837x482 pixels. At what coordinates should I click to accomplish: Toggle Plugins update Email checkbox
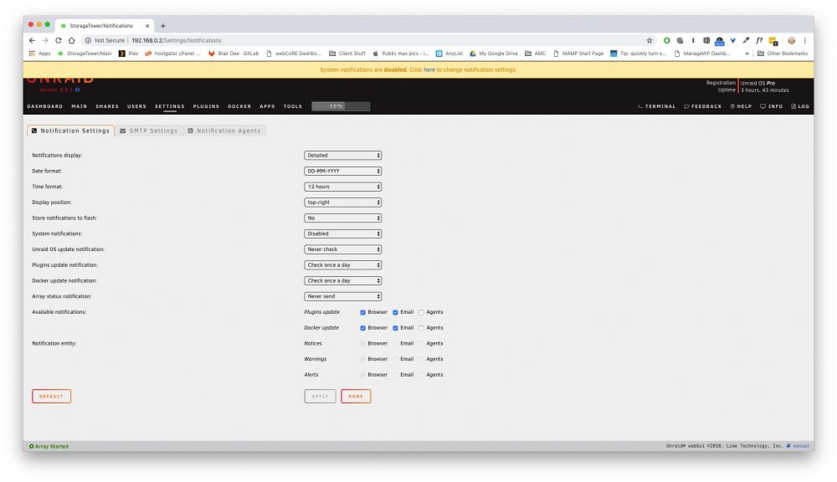[x=395, y=312]
